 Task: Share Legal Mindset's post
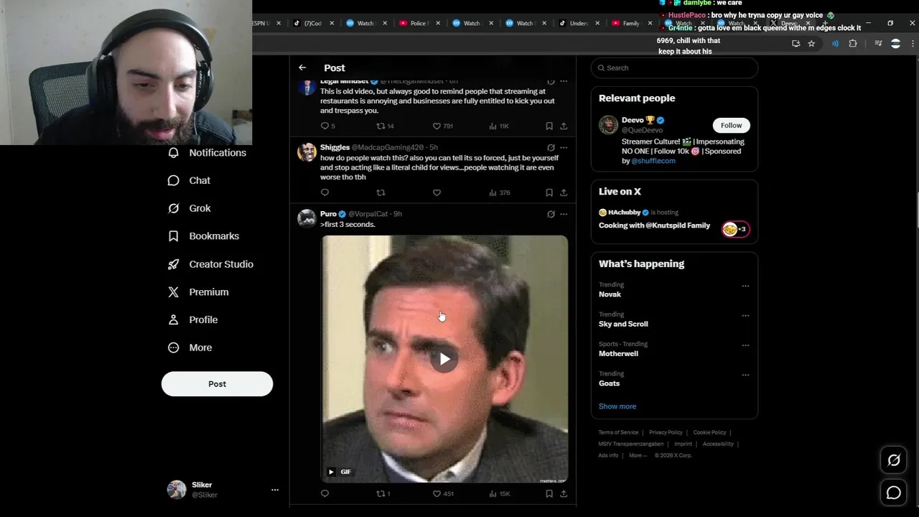click(564, 126)
